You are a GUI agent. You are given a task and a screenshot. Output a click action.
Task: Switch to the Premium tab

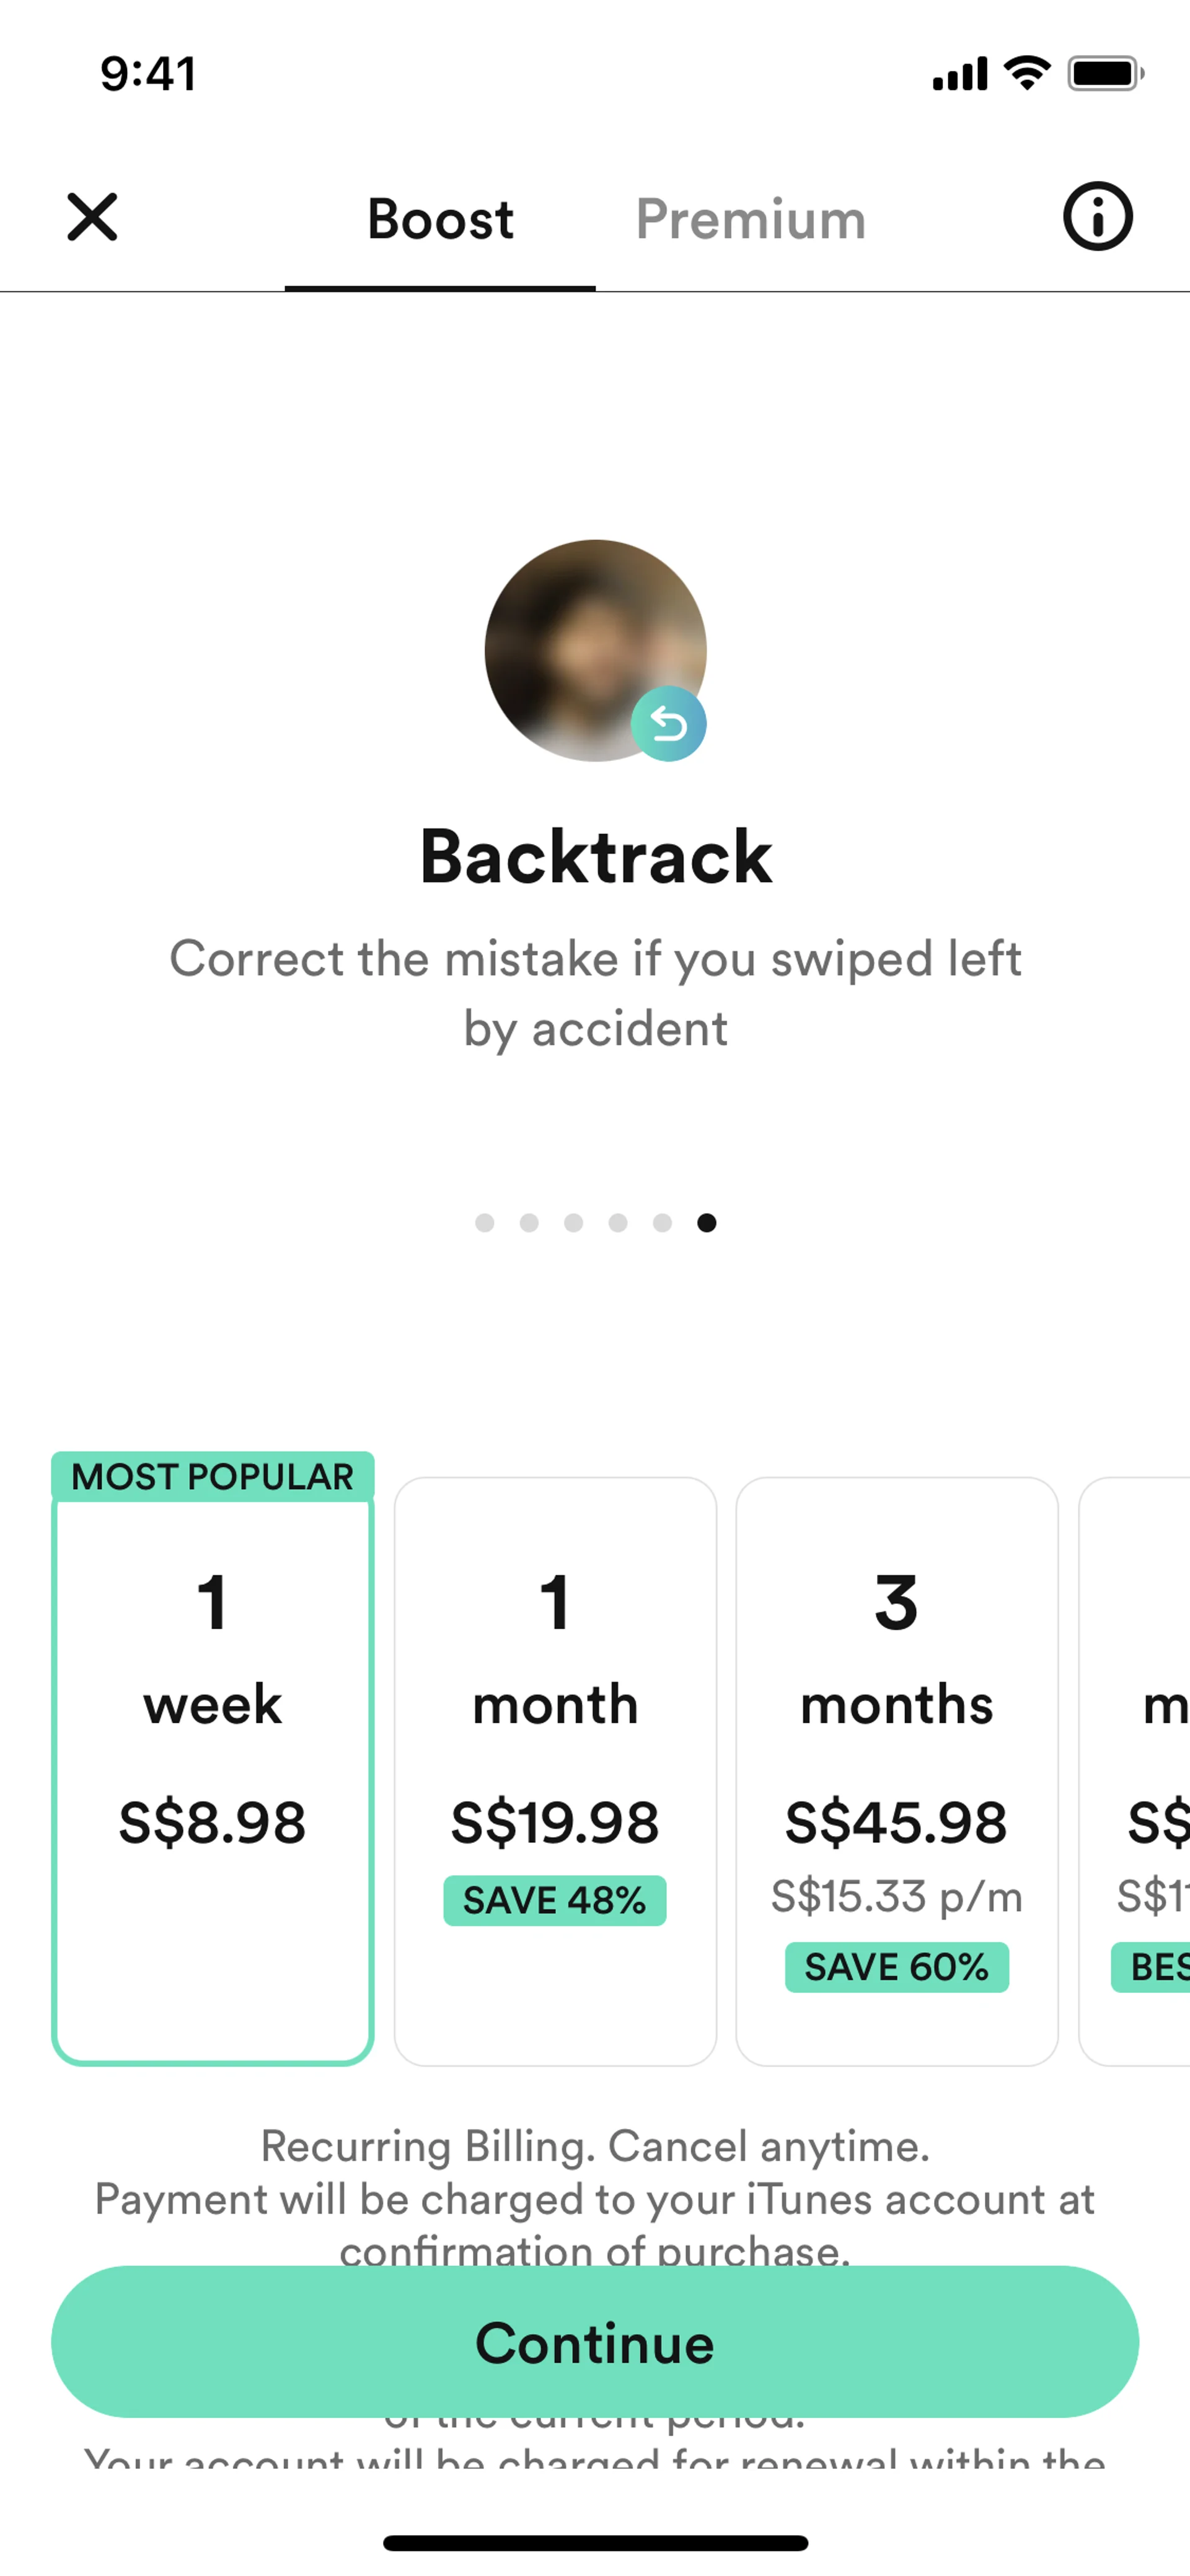(x=750, y=219)
